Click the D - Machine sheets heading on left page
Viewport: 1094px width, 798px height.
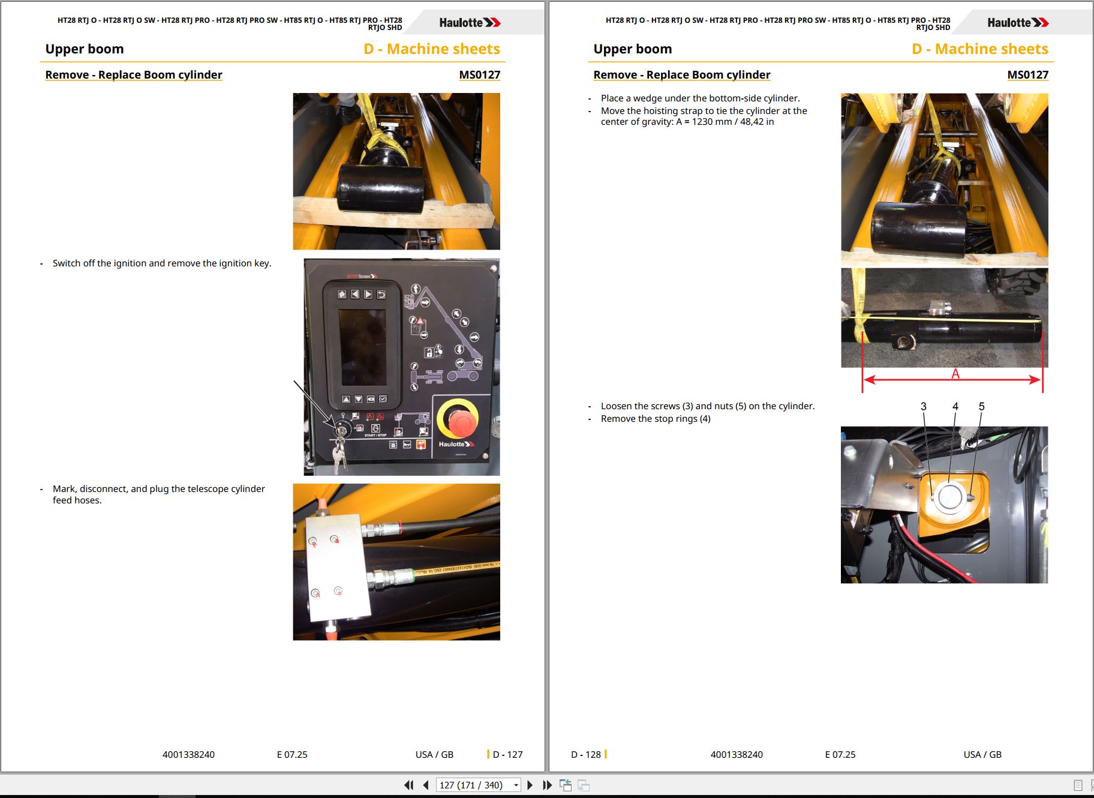pyautogui.click(x=432, y=49)
